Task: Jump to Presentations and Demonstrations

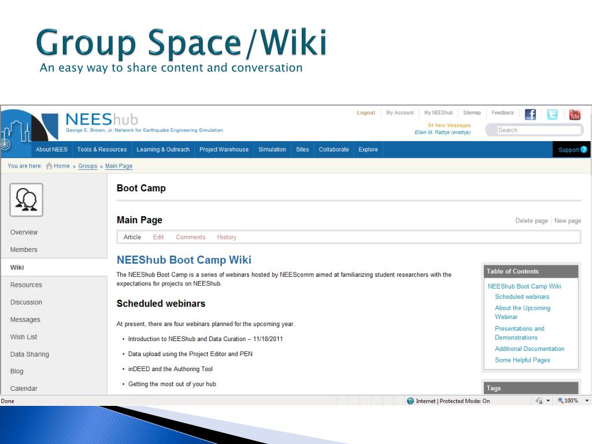Action: [520, 333]
